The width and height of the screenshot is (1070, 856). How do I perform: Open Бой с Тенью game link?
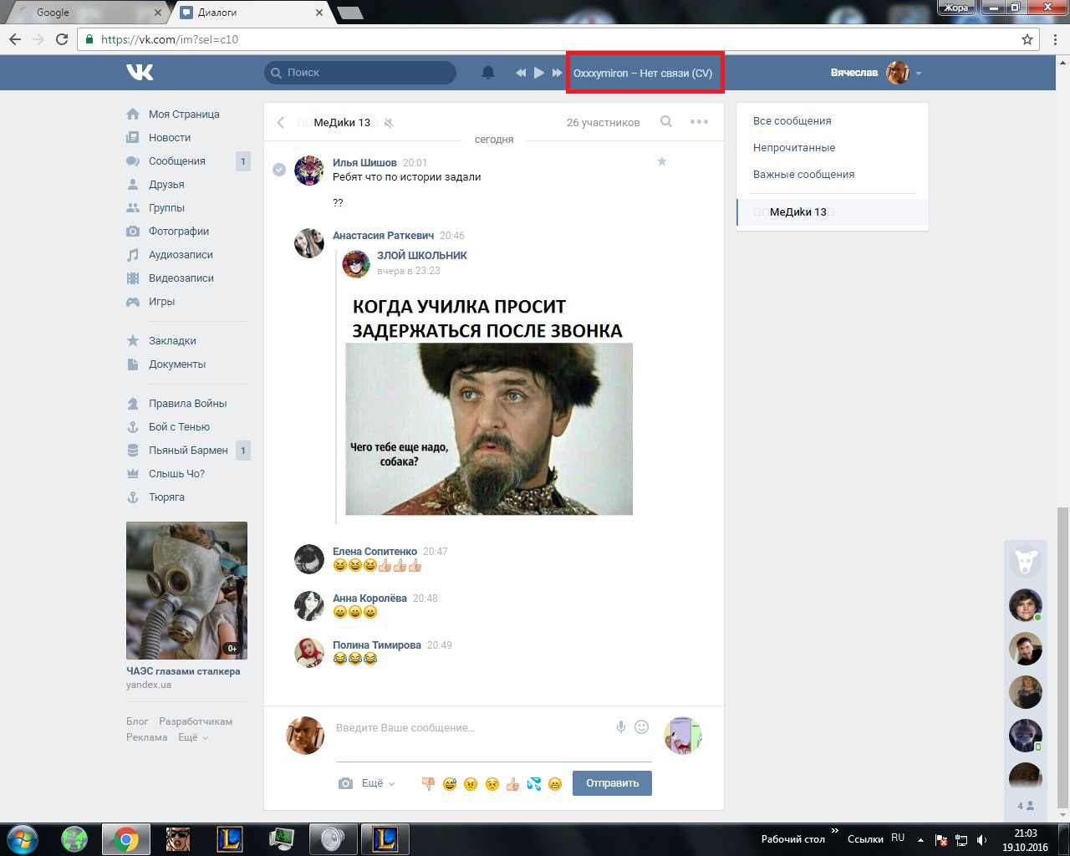(x=179, y=426)
